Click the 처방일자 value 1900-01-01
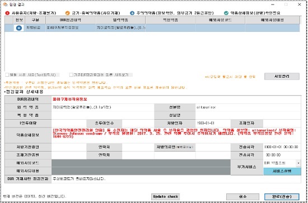This screenshot has width=308, height=203. click(x=206, y=123)
